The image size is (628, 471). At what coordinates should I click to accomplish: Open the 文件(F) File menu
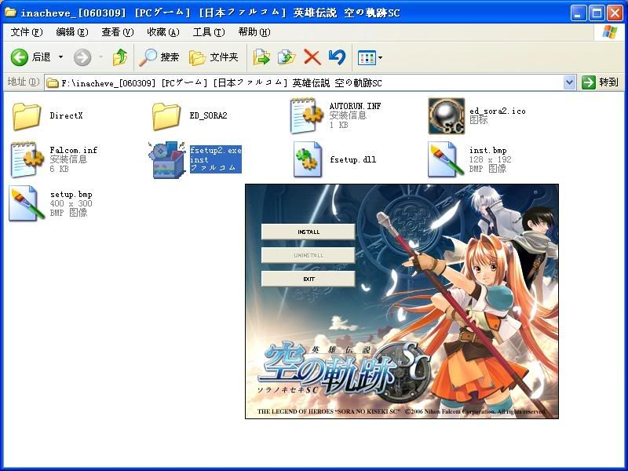click(27, 32)
